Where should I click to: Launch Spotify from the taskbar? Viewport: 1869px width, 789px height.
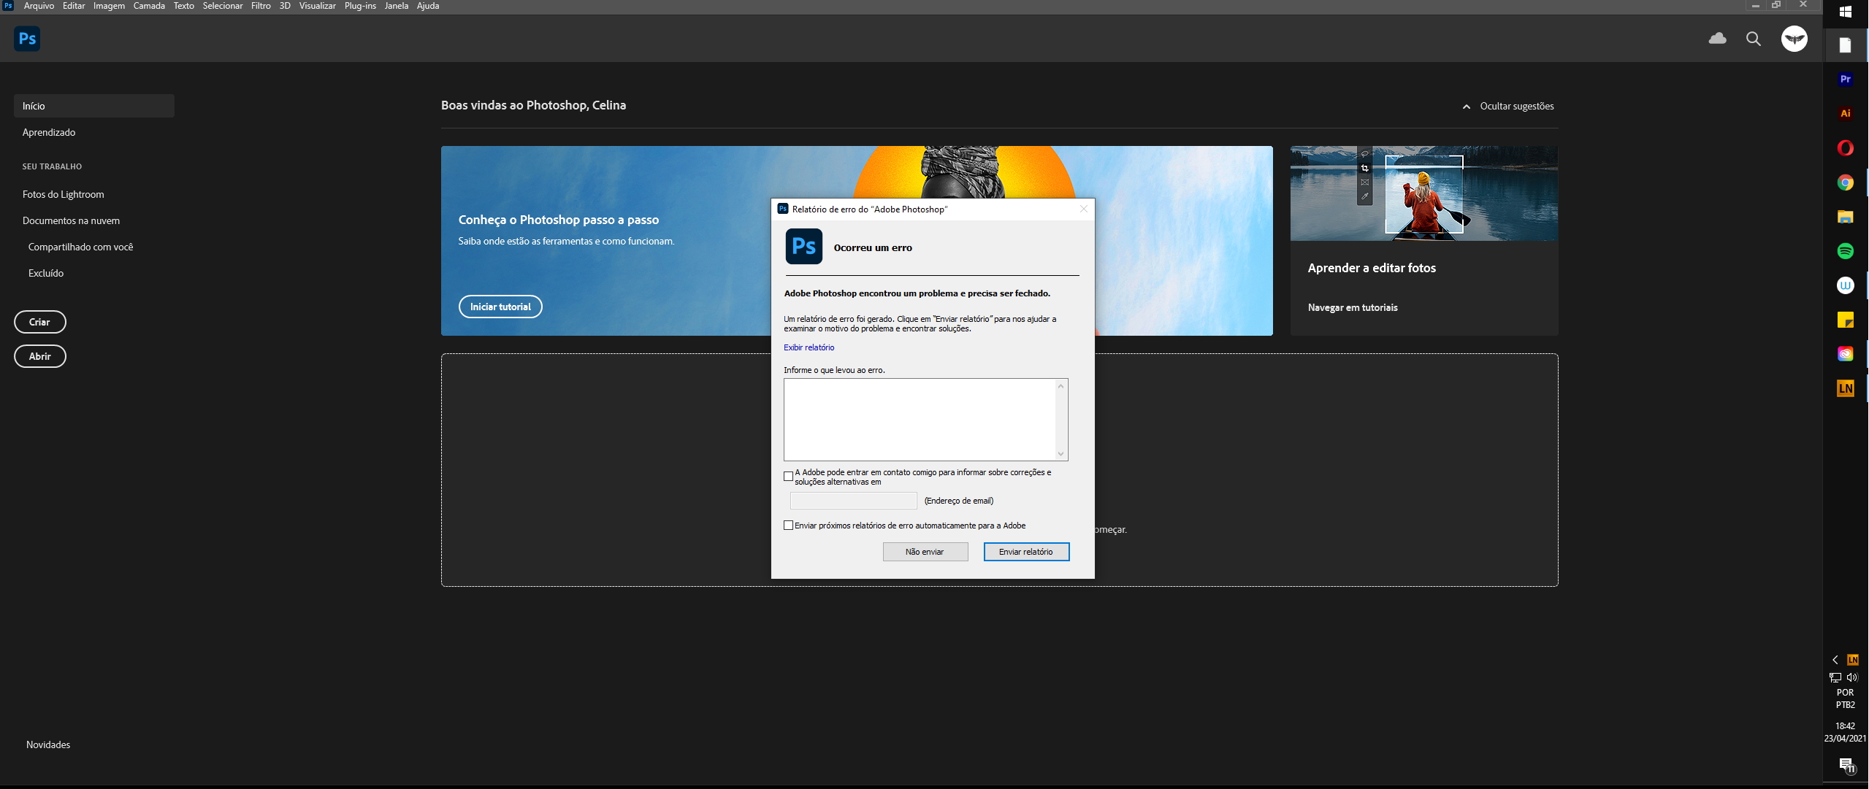click(1845, 250)
